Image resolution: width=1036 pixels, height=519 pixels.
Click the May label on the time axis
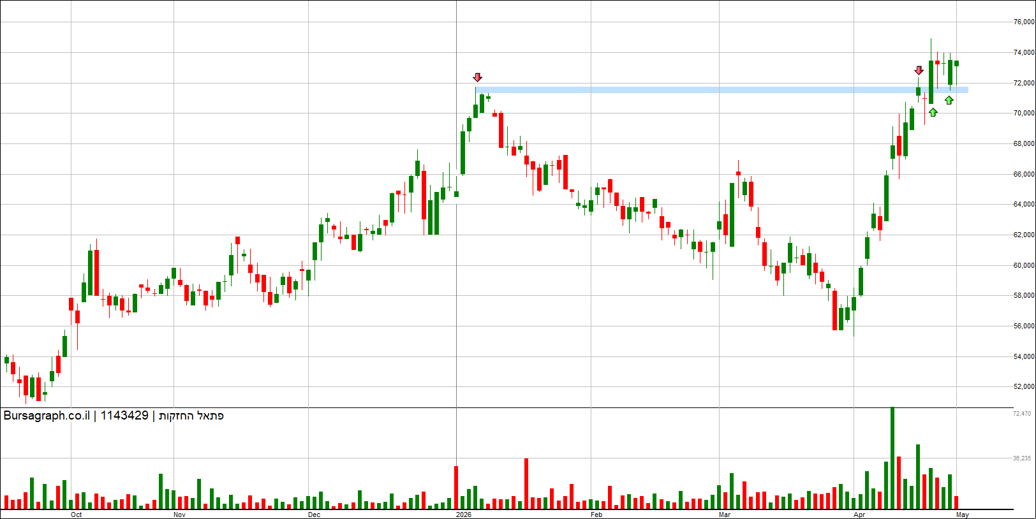963,515
